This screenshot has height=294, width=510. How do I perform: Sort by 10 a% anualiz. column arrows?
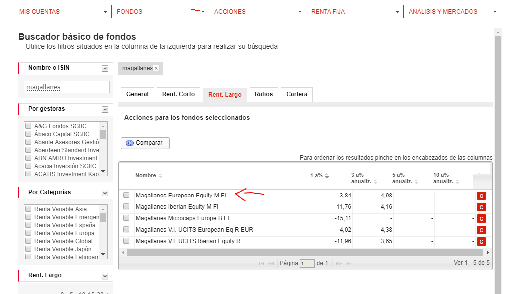pyautogui.click(x=457, y=182)
